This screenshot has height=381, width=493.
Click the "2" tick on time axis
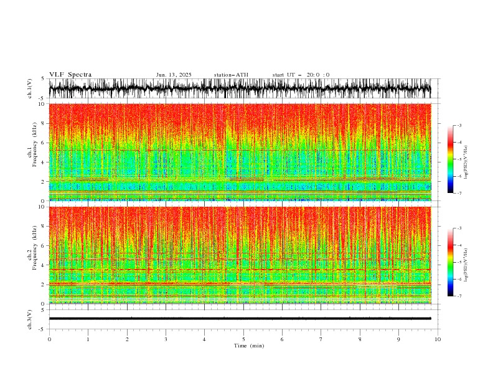(127, 339)
